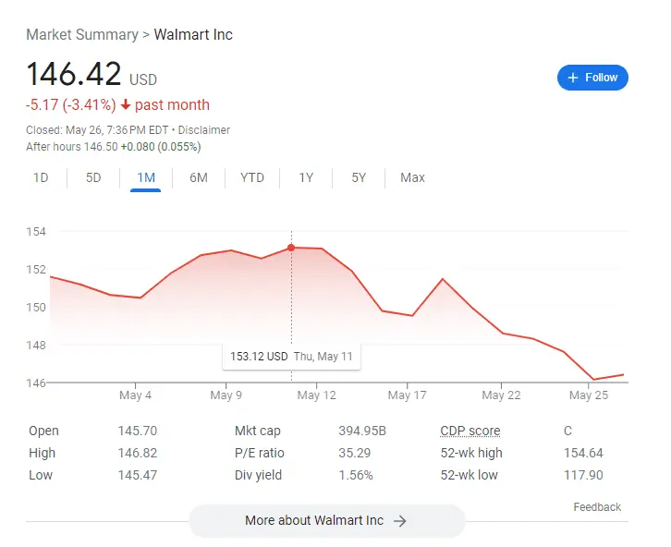671x547 pixels.
Task: Select the 1M time range tab
Action: (x=146, y=177)
